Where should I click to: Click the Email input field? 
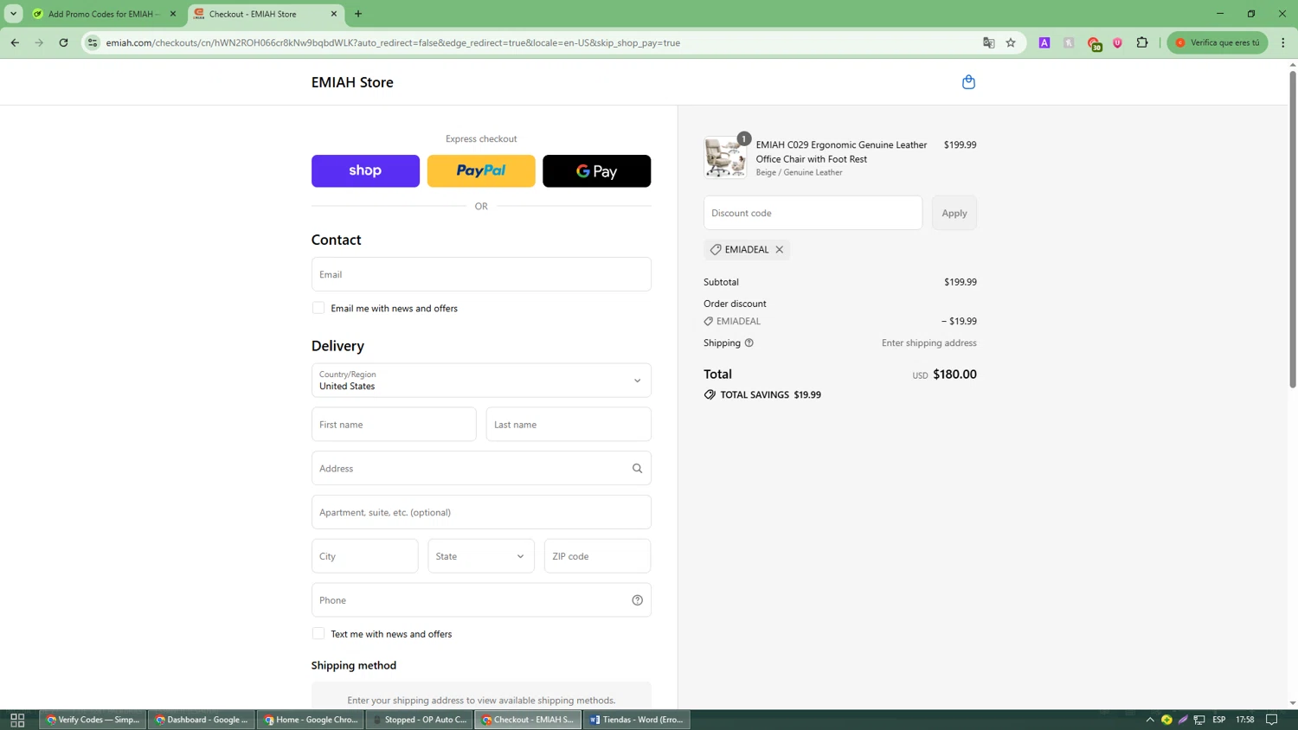(481, 274)
